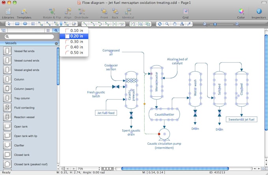Open the Inspectors panel
This screenshot has height=175, width=268.
(x=259, y=13)
